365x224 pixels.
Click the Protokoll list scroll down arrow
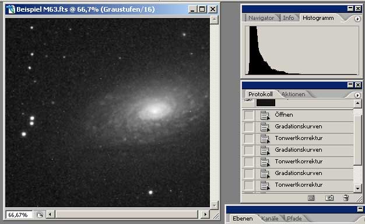357,188
